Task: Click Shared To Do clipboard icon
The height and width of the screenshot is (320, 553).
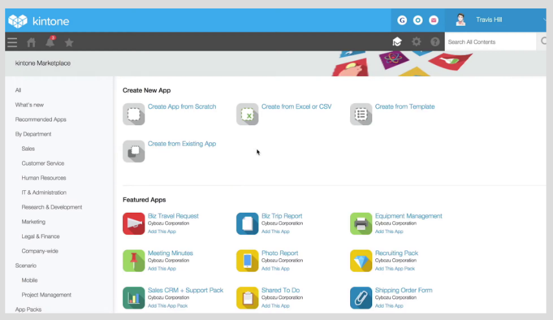Action: coord(247,298)
